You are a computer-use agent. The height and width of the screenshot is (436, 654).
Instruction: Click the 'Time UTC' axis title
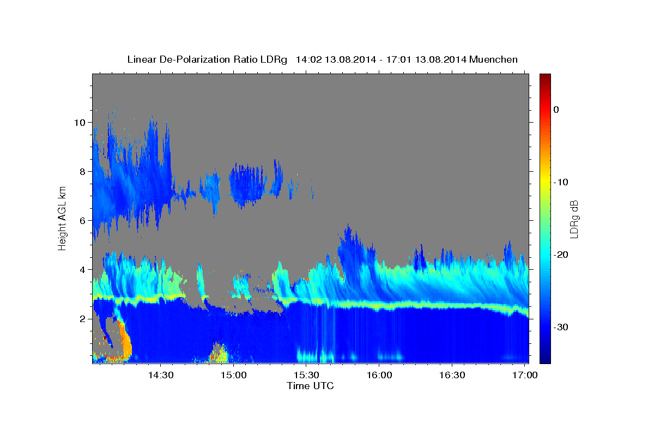coord(310,386)
